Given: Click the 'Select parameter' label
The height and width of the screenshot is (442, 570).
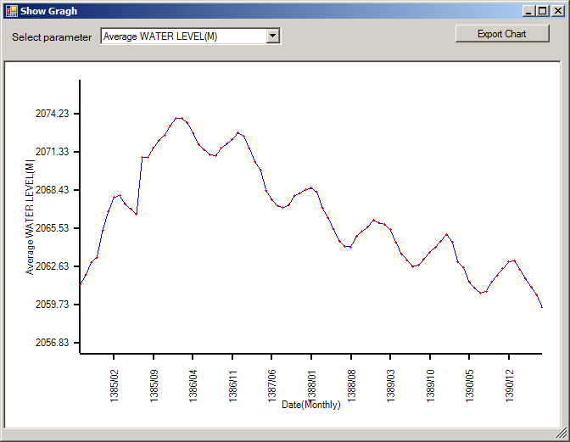Looking at the screenshot, I should [52, 37].
